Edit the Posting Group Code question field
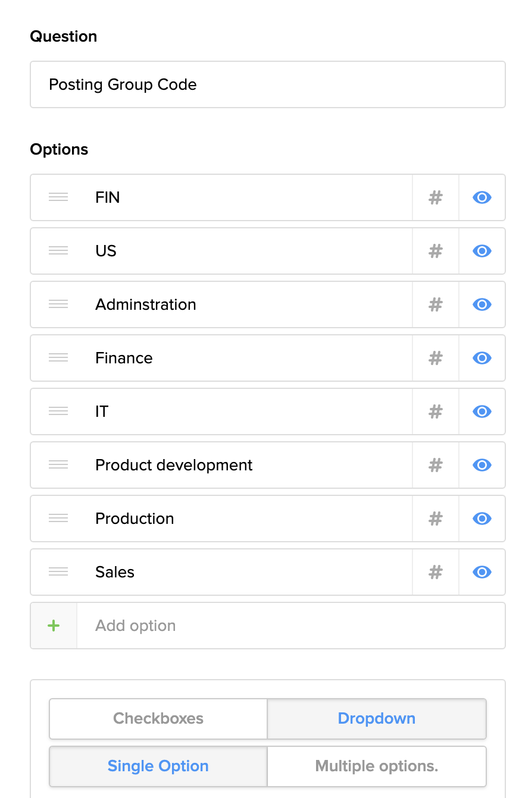Screen dimensions: 519x798 268,84
